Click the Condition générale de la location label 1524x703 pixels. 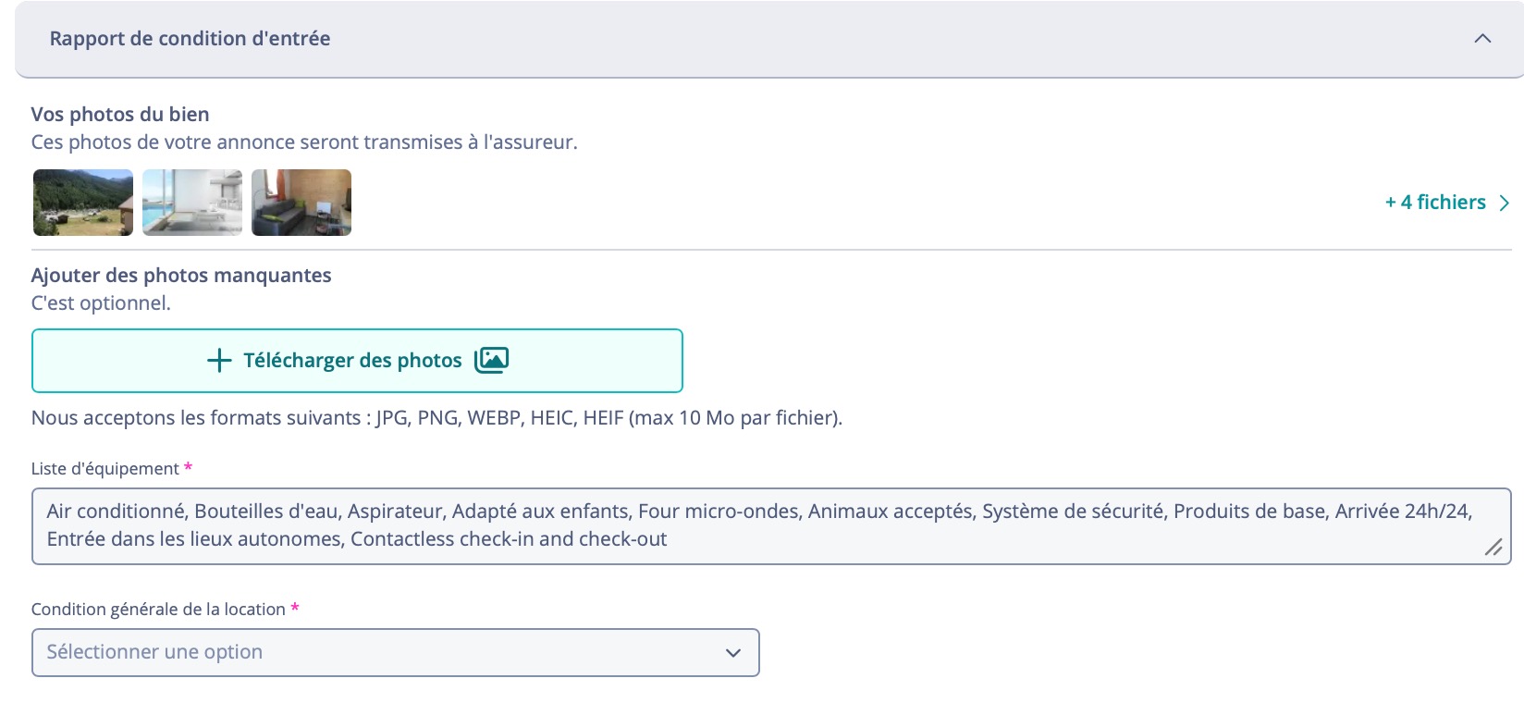pos(158,610)
